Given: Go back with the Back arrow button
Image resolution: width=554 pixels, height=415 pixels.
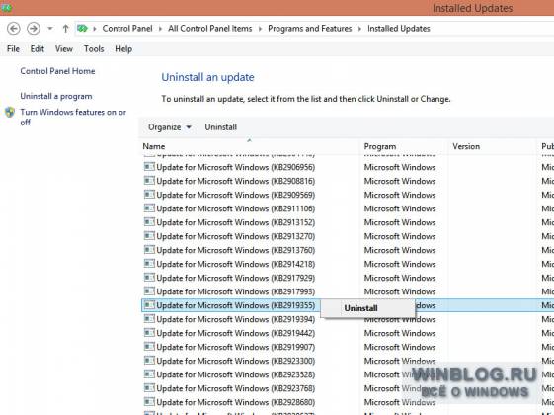Looking at the screenshot, I should (x=14, y=29).
